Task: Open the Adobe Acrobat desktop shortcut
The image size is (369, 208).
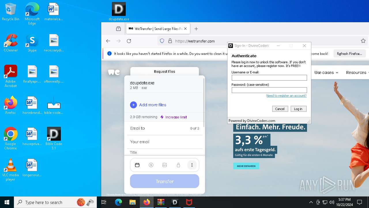Action: click(11, 76)
